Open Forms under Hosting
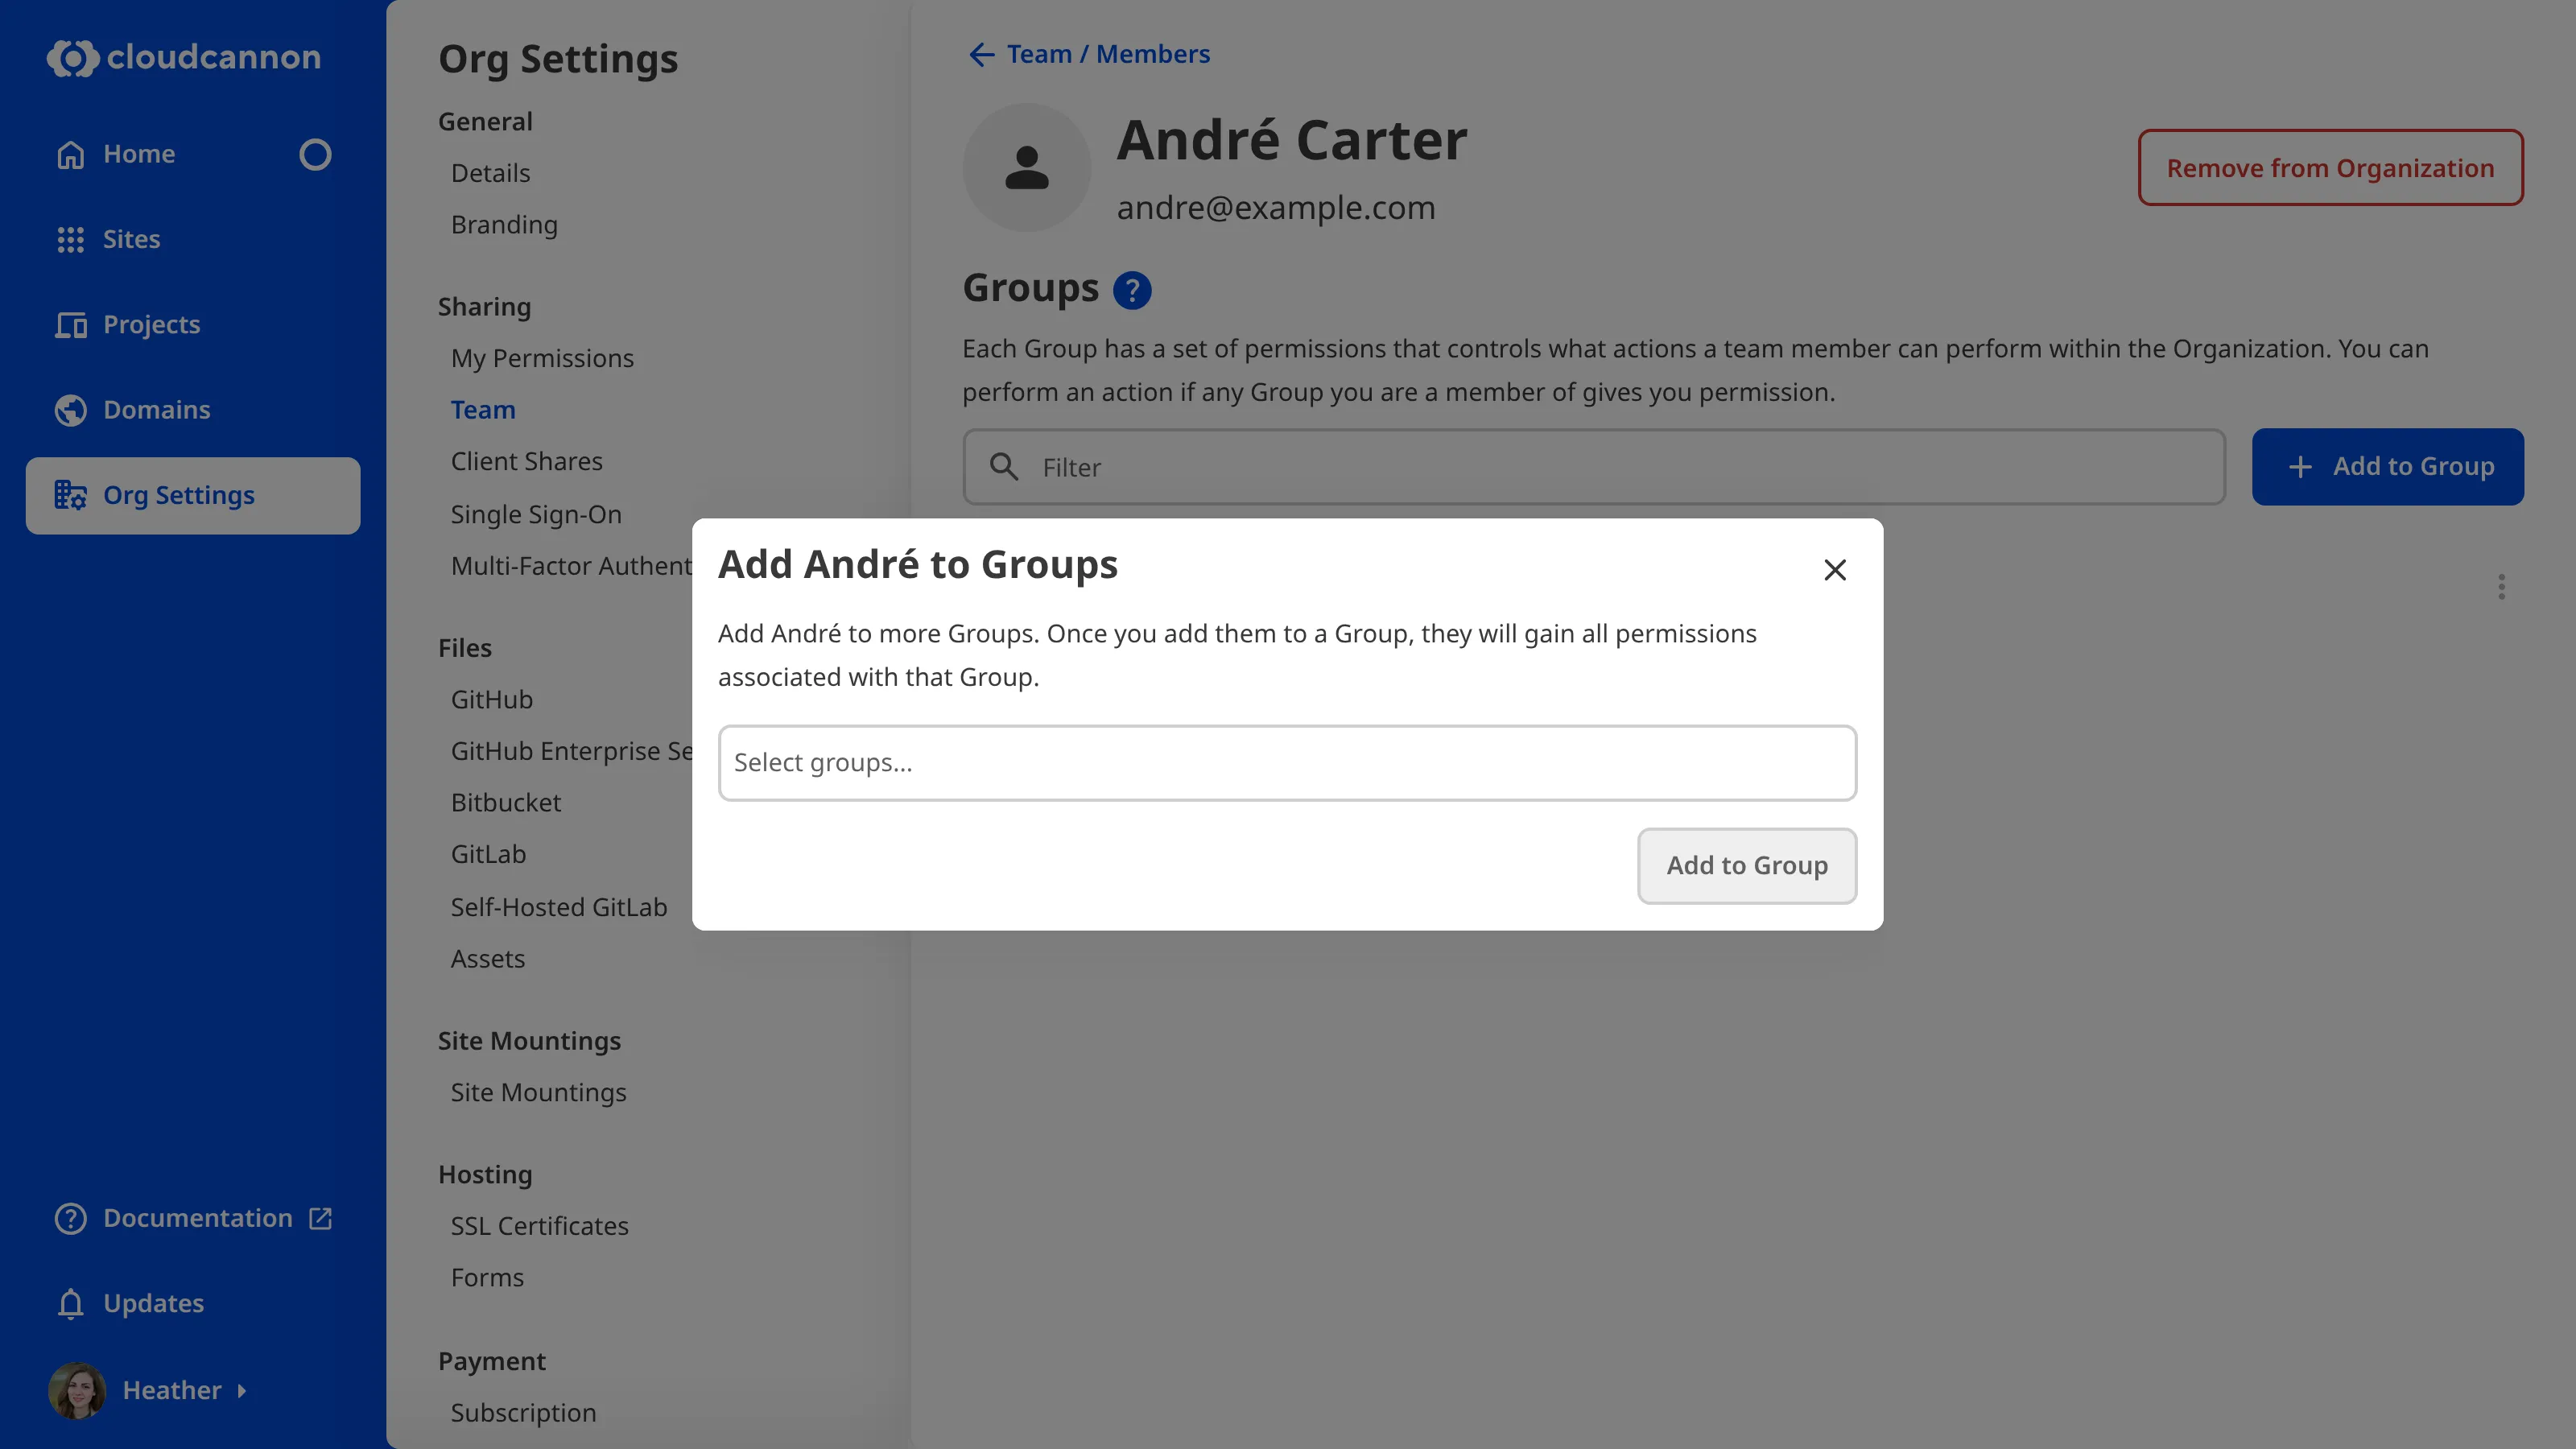The width and height of the screenshot is (2576, 1449). tap(487, 1278)
